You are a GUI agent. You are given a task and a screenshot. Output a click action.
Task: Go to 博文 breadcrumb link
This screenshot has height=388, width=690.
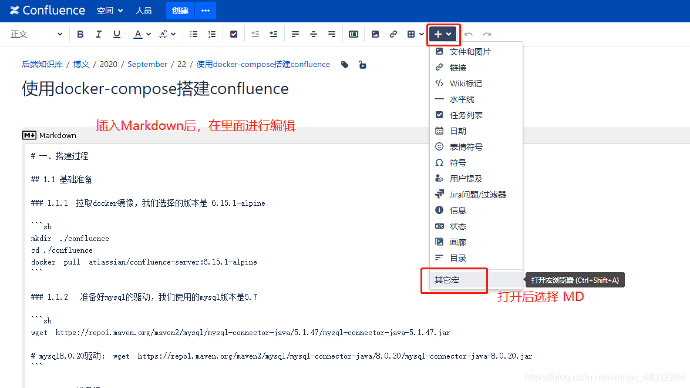pos(81,64)
